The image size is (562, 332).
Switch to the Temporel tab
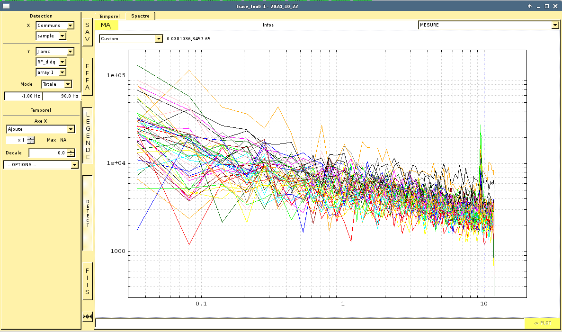pos(109,16)
